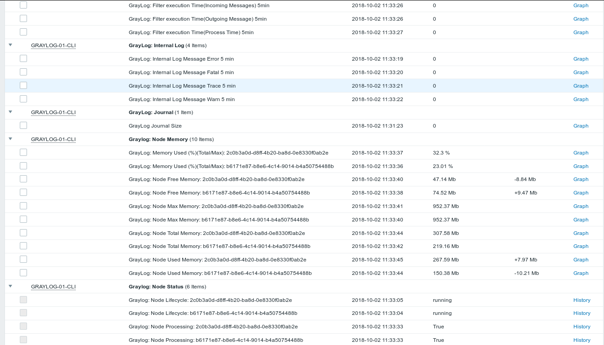The height and width of the screenshot is (345, 604).
Task: Tick checkbox for Filter execution Time(Process Time)
Action: (x=23, y=32)
